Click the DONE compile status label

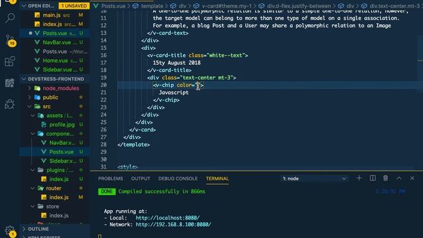(x=107, y=192)
